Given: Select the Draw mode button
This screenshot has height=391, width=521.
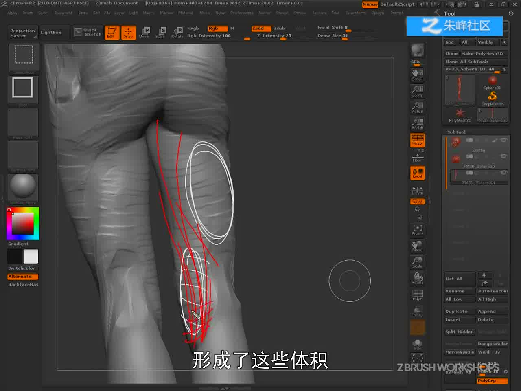Looking at the screenshot, I should pos(128,32).
